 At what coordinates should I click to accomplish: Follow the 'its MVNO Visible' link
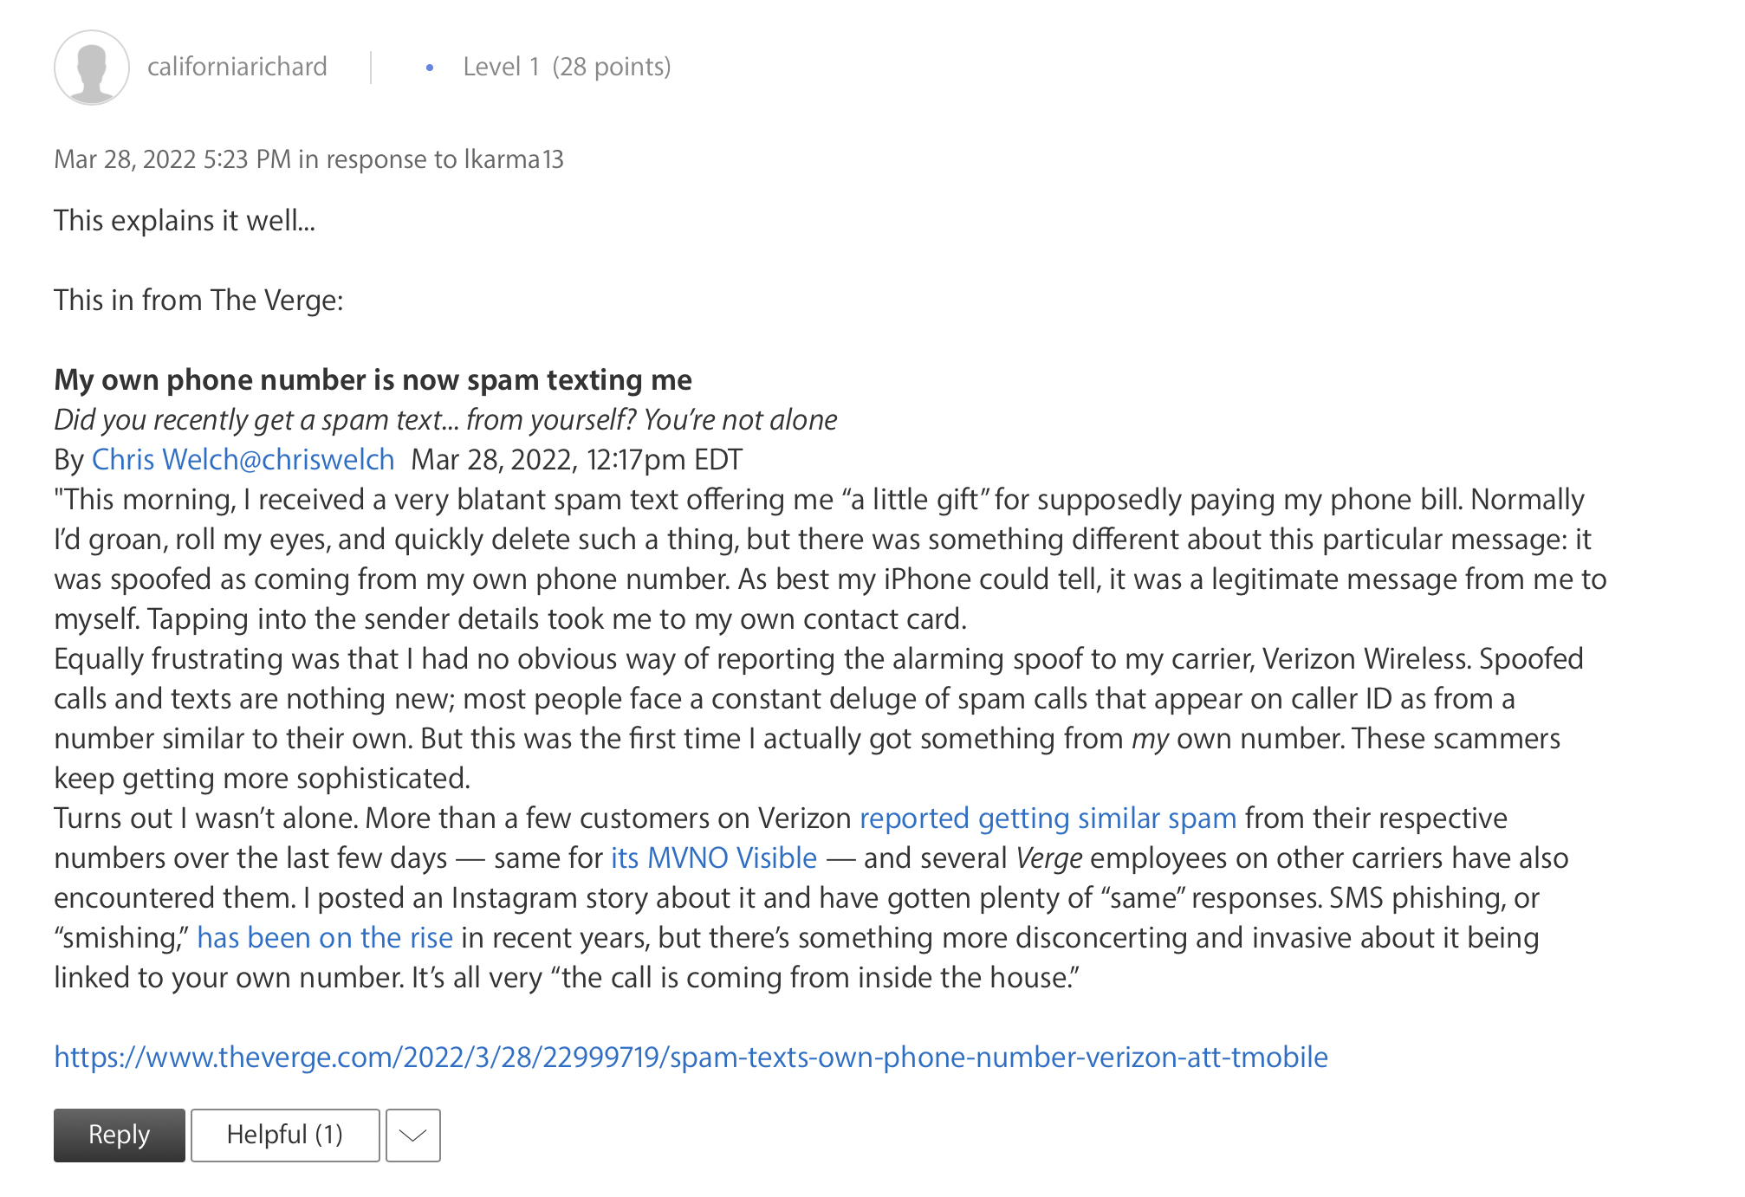click(x=713, y=857)
